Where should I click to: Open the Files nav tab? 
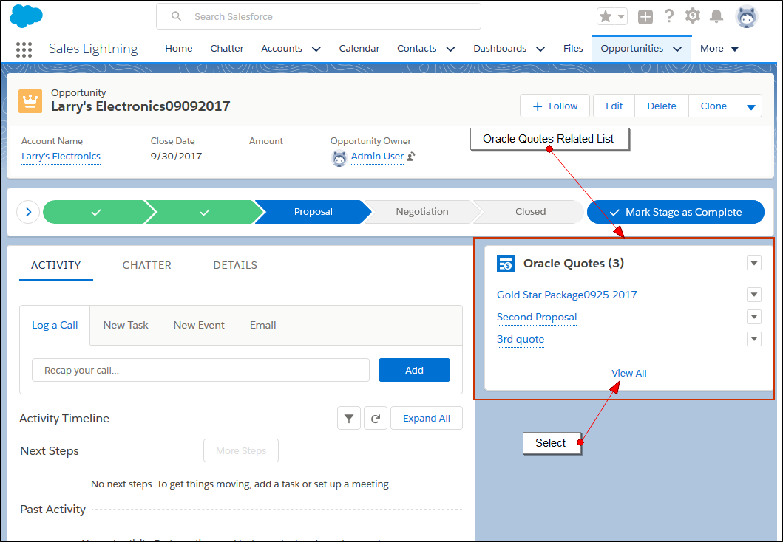pyautogui.click(x=573, y=48)
